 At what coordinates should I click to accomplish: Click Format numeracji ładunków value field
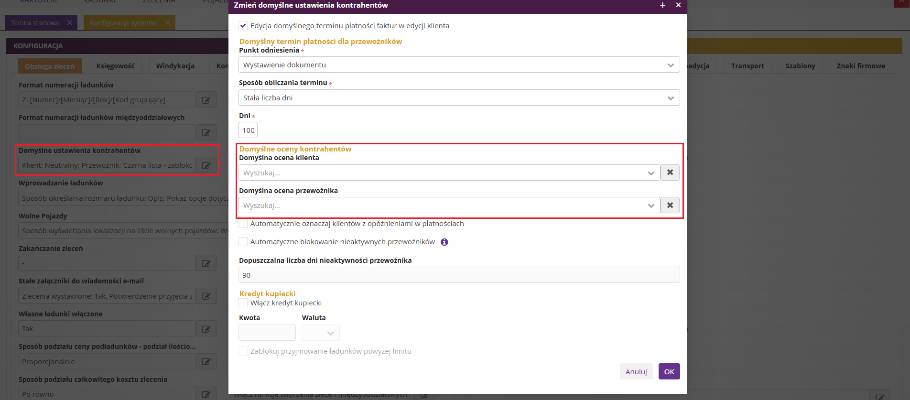pyautogui.click(x=107, y=100)
